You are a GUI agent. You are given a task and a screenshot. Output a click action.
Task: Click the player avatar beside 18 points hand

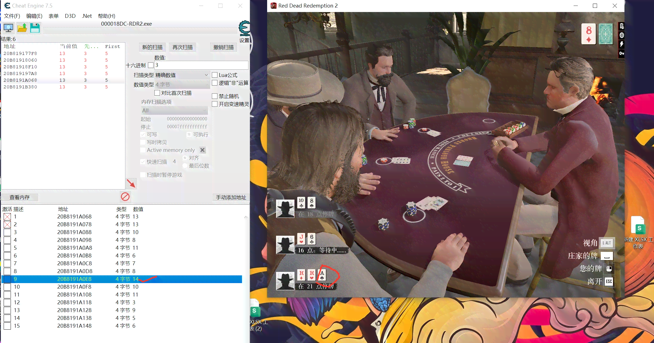tap(285, 208)
